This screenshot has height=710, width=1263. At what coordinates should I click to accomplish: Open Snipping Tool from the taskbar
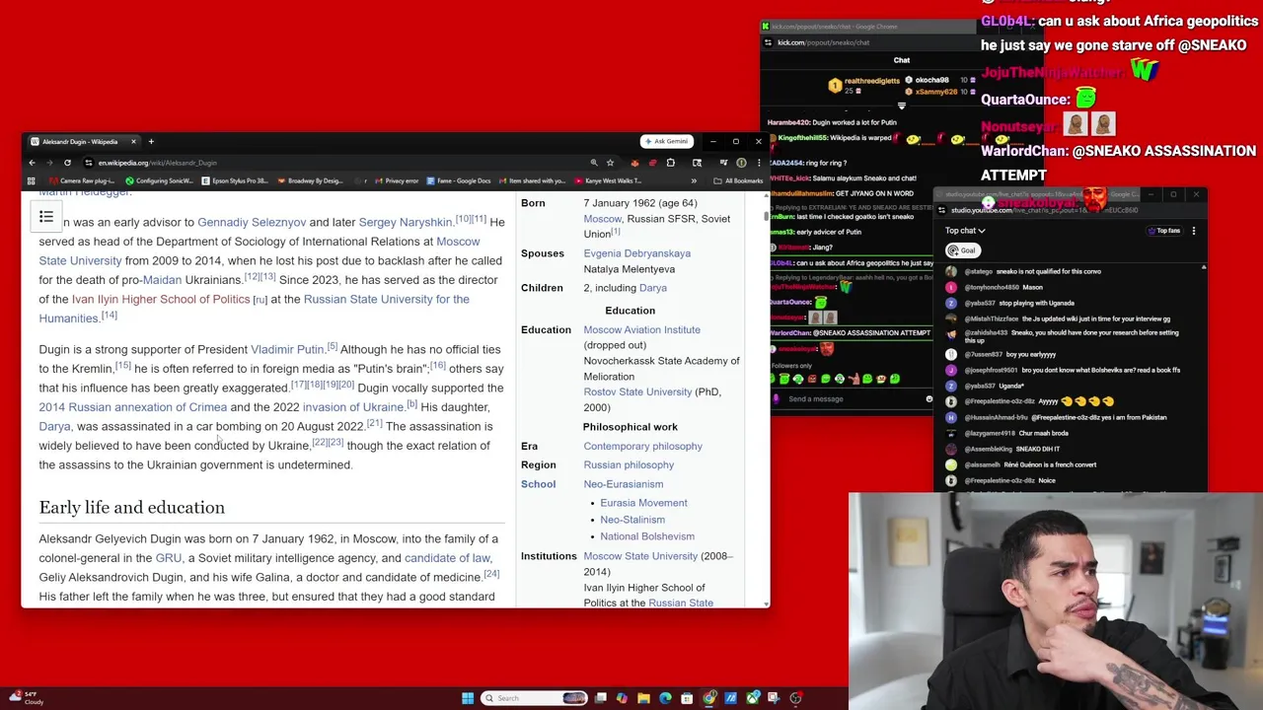coord(775,698)
